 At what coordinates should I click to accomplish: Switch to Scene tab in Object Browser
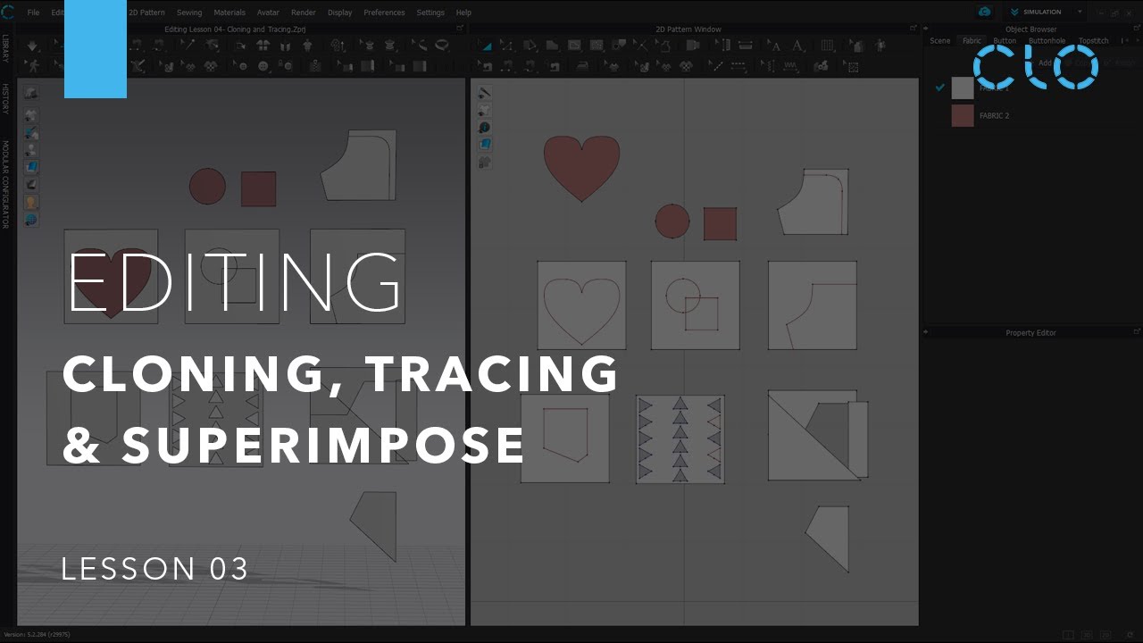point(940,40)
